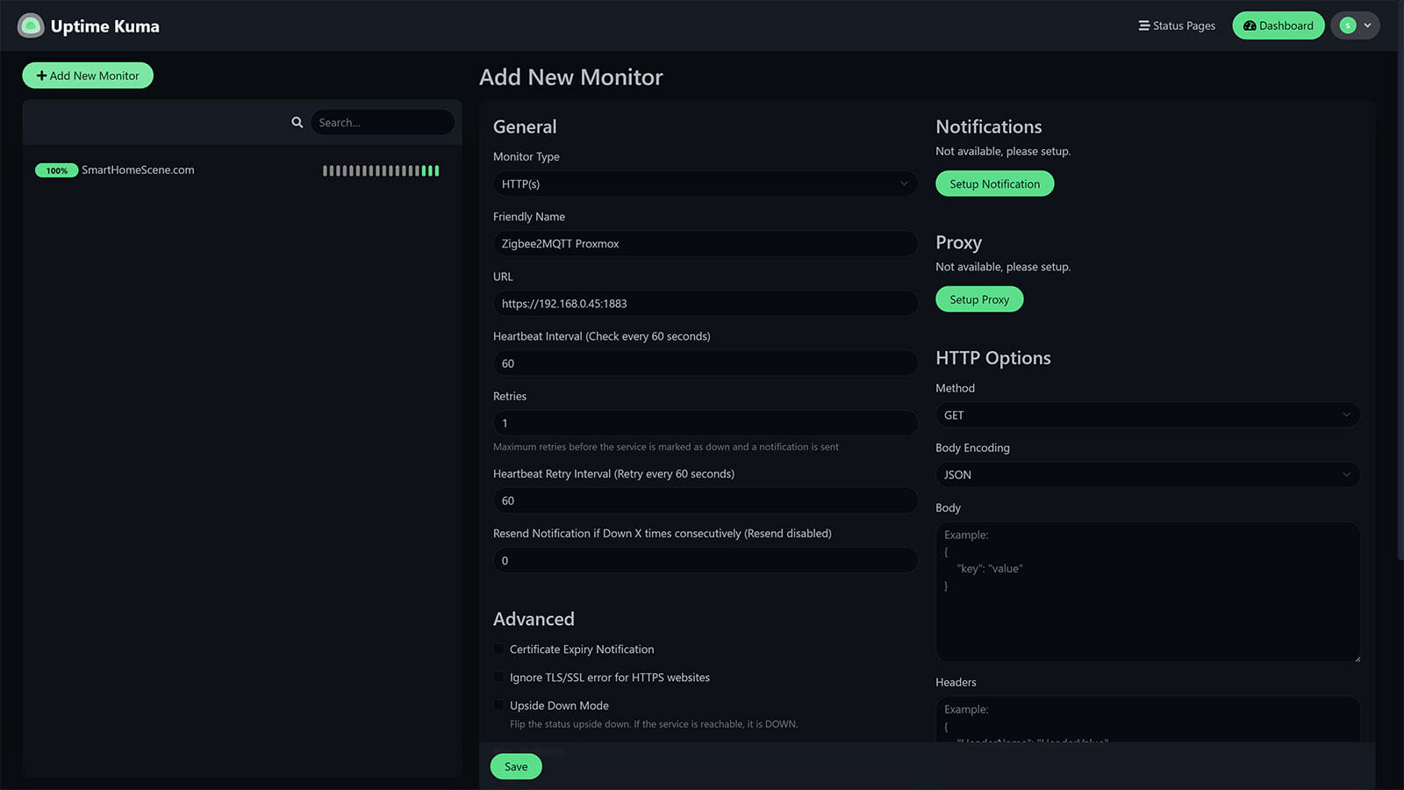Click the Uptime Kuma logo icon
This screenshot has height=790, width=1404.
click(x=32, y=25)
